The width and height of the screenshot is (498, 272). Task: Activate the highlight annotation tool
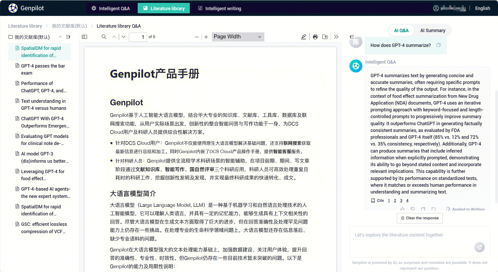click(303, 37)
